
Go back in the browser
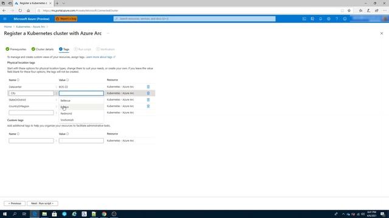(4, 11)
